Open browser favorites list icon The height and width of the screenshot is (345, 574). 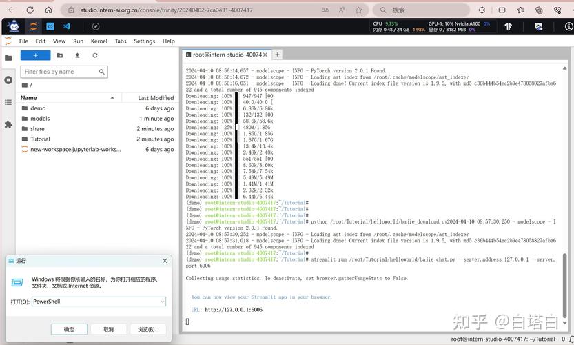[x=520, y=10]
